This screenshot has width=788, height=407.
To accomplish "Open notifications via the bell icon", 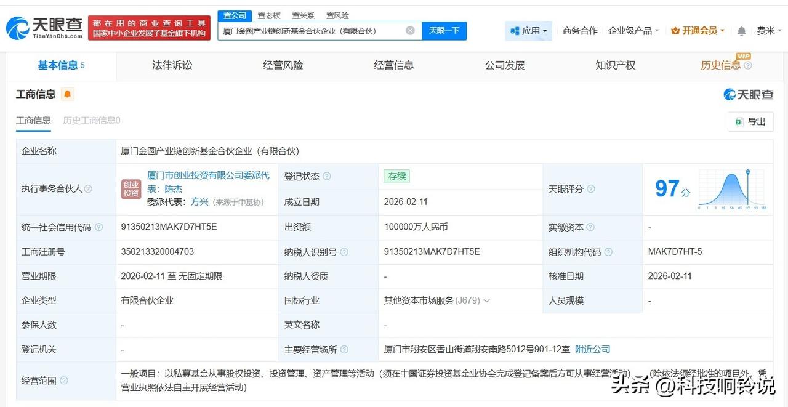I will pos(741,30).
